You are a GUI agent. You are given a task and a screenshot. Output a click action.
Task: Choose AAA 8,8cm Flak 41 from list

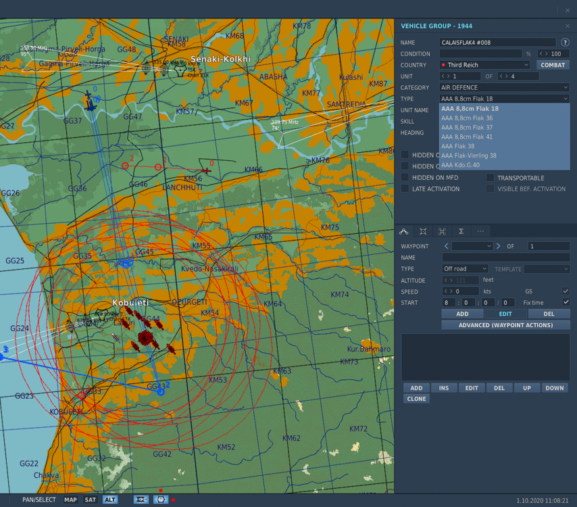466,137
